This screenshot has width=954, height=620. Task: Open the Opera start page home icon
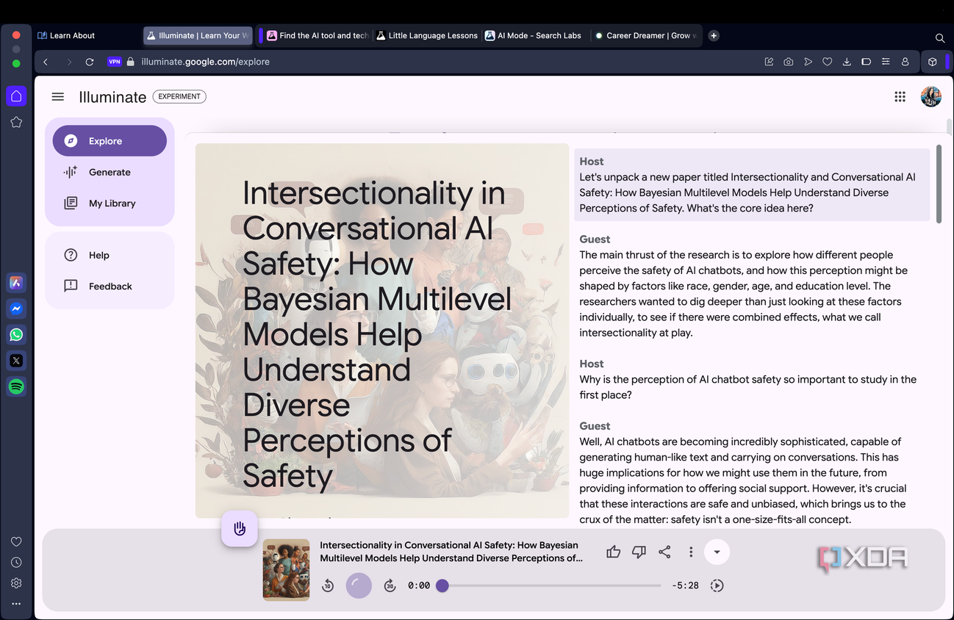pos(16,96)
